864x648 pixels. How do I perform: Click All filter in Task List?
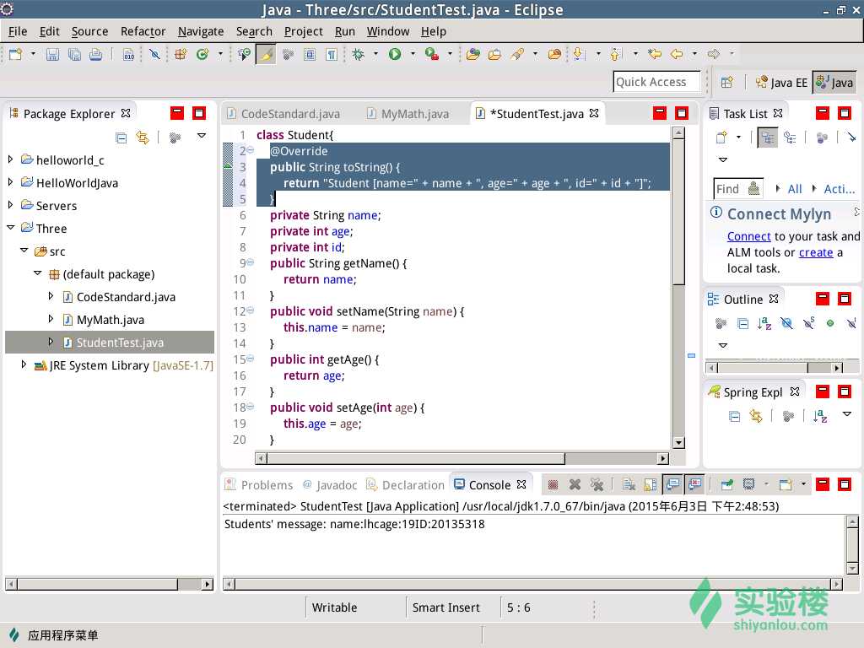coord(795,189)
